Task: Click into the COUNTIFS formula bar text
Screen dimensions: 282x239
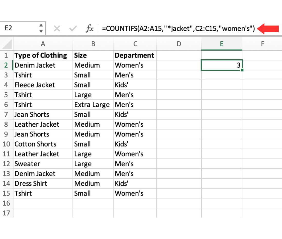Action: [178, 29]
